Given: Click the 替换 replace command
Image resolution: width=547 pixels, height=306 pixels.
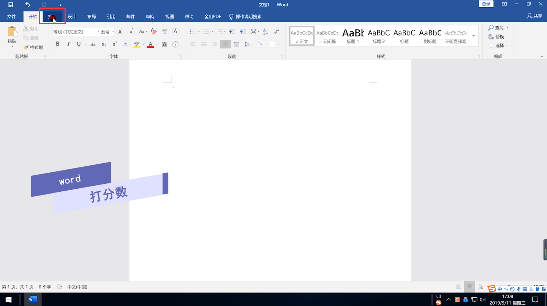Looking at the screenshot, I should pos(496,37).
